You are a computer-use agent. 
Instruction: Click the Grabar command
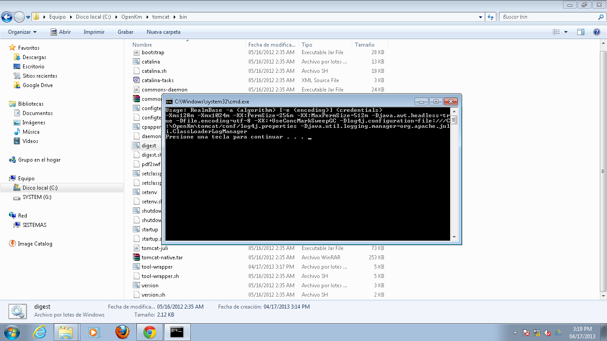(x=125, y=32)
